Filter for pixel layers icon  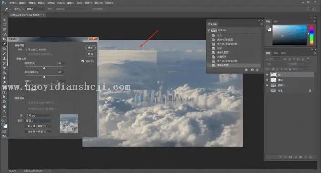tap(285, 59)
